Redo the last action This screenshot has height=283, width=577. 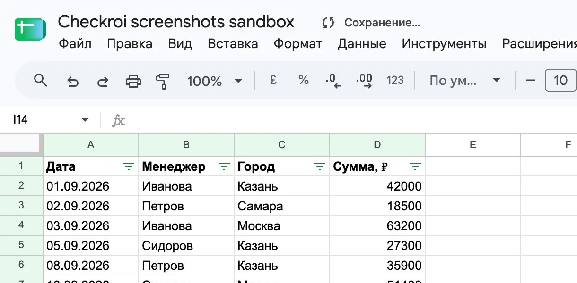click(x=103, y=81)
